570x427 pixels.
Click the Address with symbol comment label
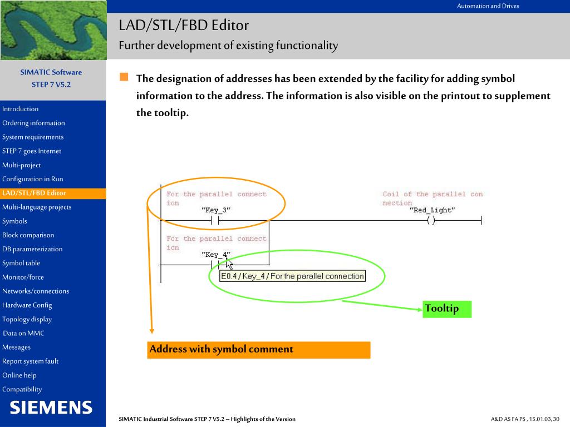pyautogui.click(x=259, y=350)
